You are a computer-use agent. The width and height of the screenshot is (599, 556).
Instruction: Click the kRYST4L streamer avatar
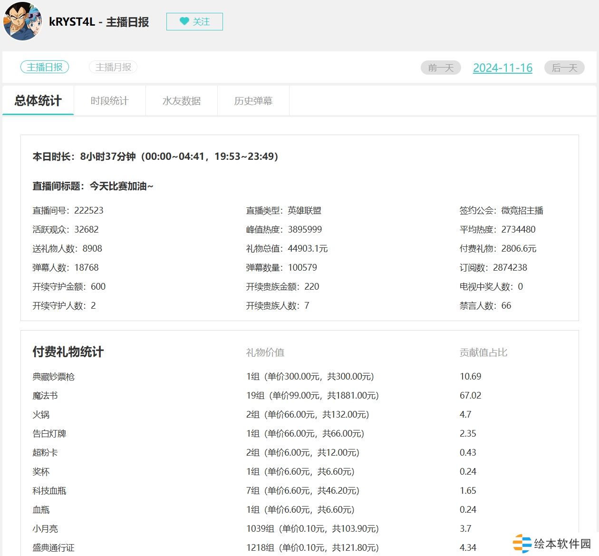[23, 22]
